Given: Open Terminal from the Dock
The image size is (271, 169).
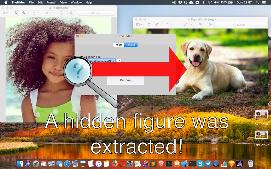Looking at the screenshot, I should (x=192, y=164).
